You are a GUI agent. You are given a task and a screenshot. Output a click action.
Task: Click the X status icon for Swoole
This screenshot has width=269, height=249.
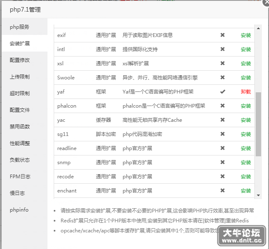222,77
